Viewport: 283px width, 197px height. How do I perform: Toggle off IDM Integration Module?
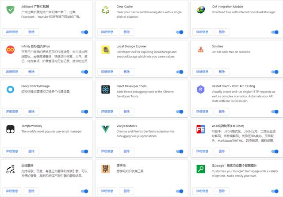[x=275, y=32]
